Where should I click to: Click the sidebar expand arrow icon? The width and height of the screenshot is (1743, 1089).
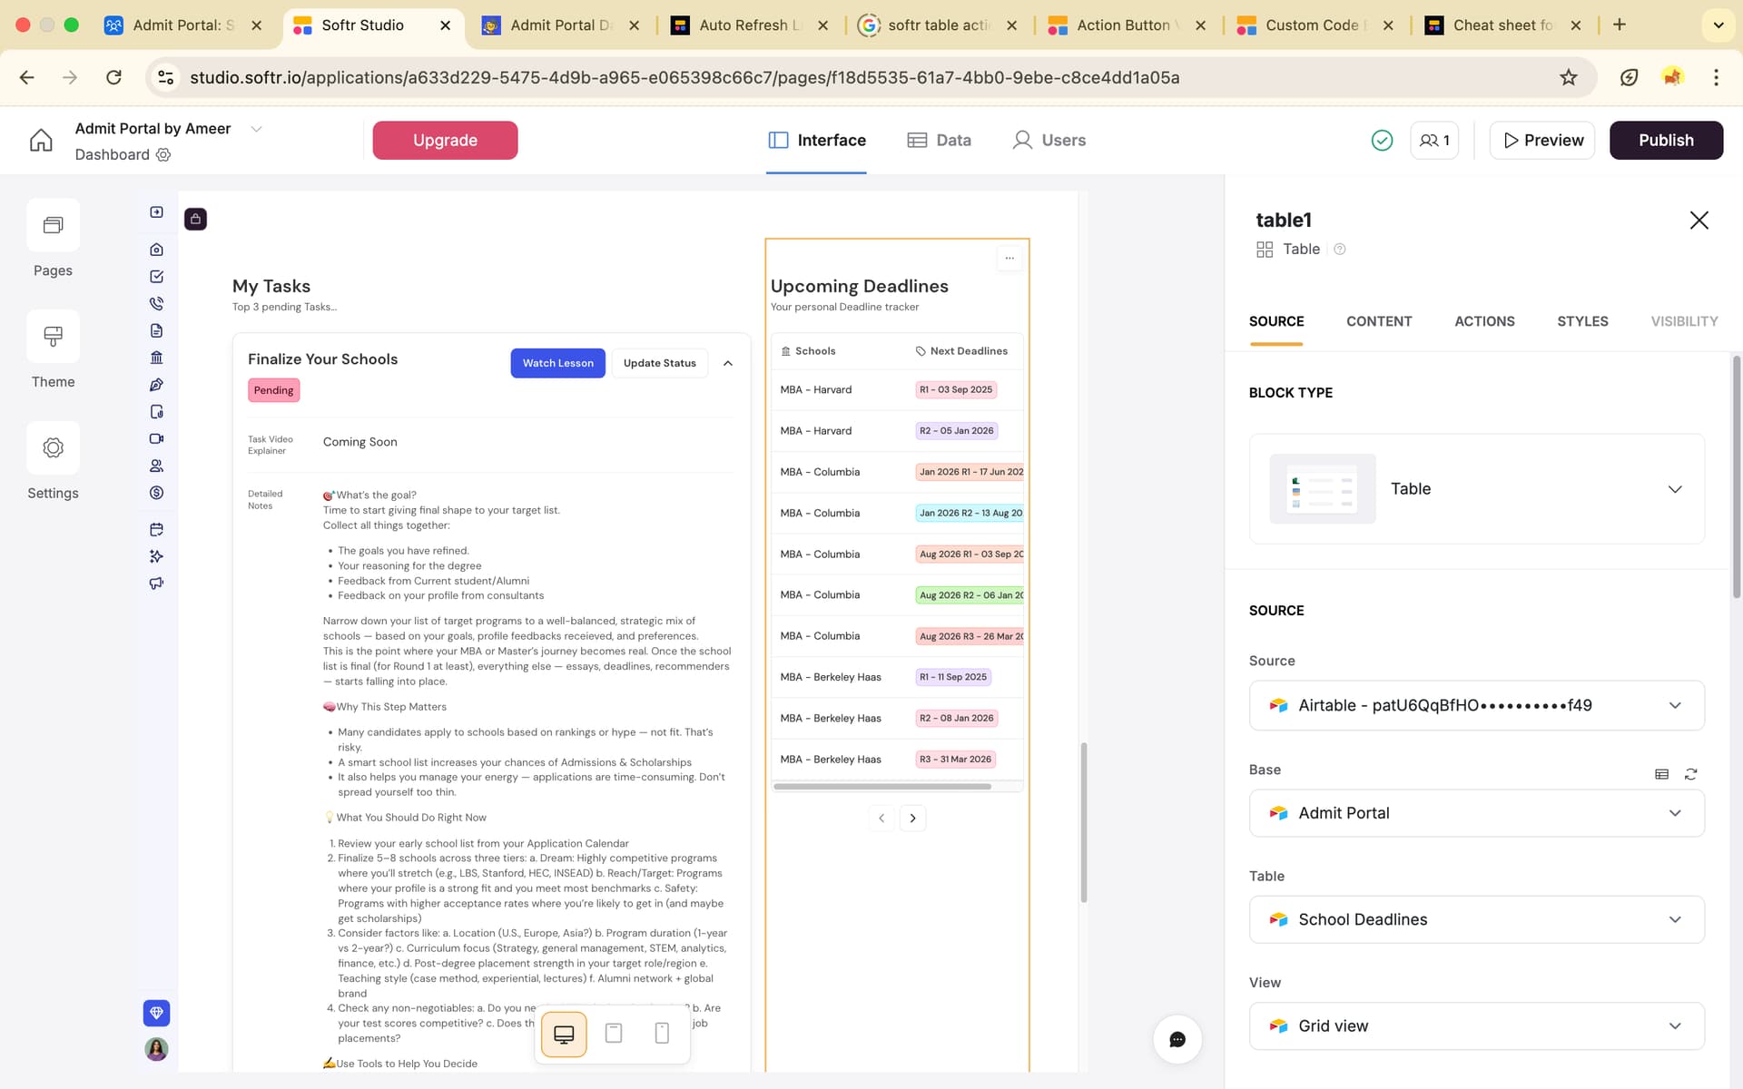tap(156, 212)
